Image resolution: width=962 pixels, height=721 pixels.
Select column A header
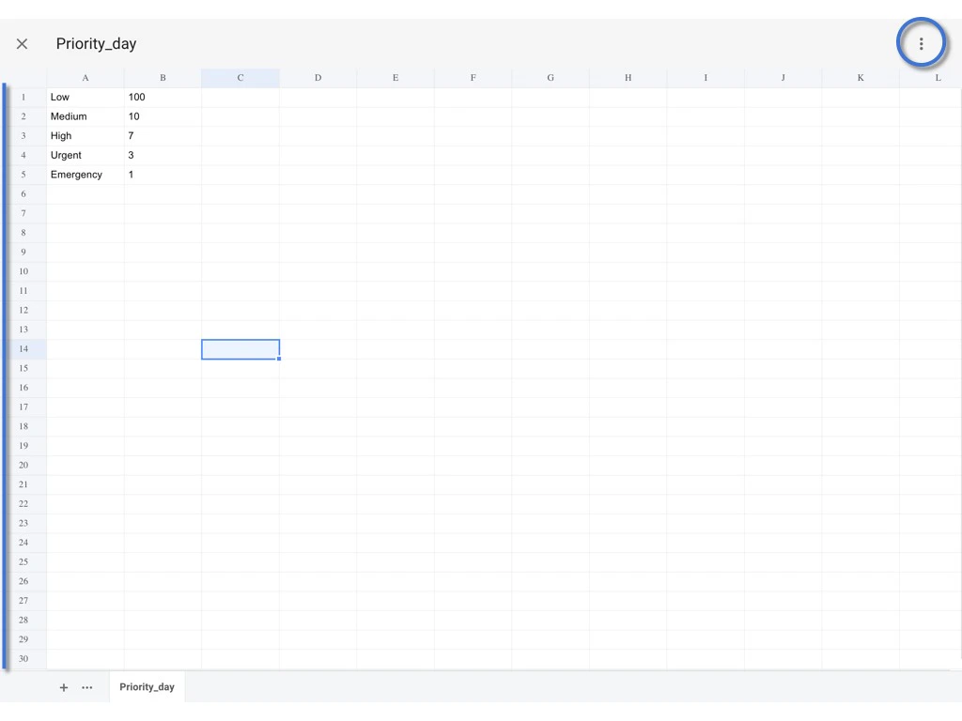coord(85,77)
